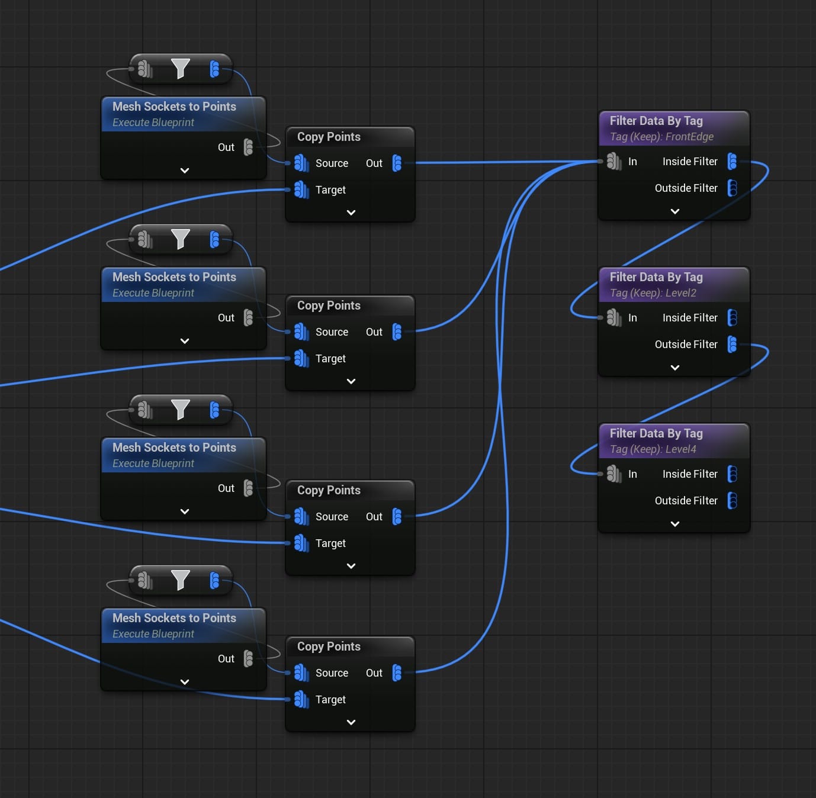
Task: Expand the Level4 Filter Data By Tag node
Action: [x=674, y=524]
